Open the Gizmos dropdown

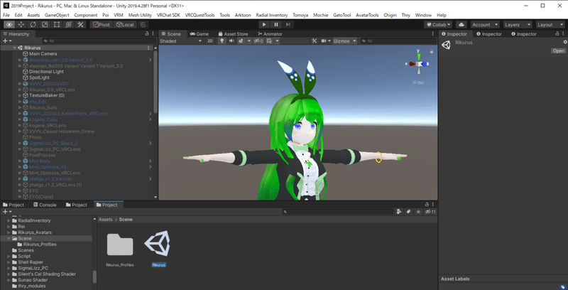pos(344,41)
